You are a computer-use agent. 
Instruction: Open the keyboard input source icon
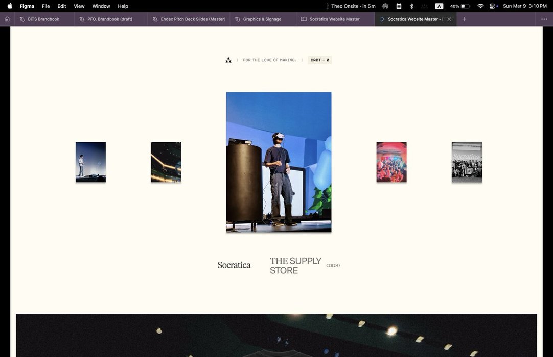click(x=439, y=6)
